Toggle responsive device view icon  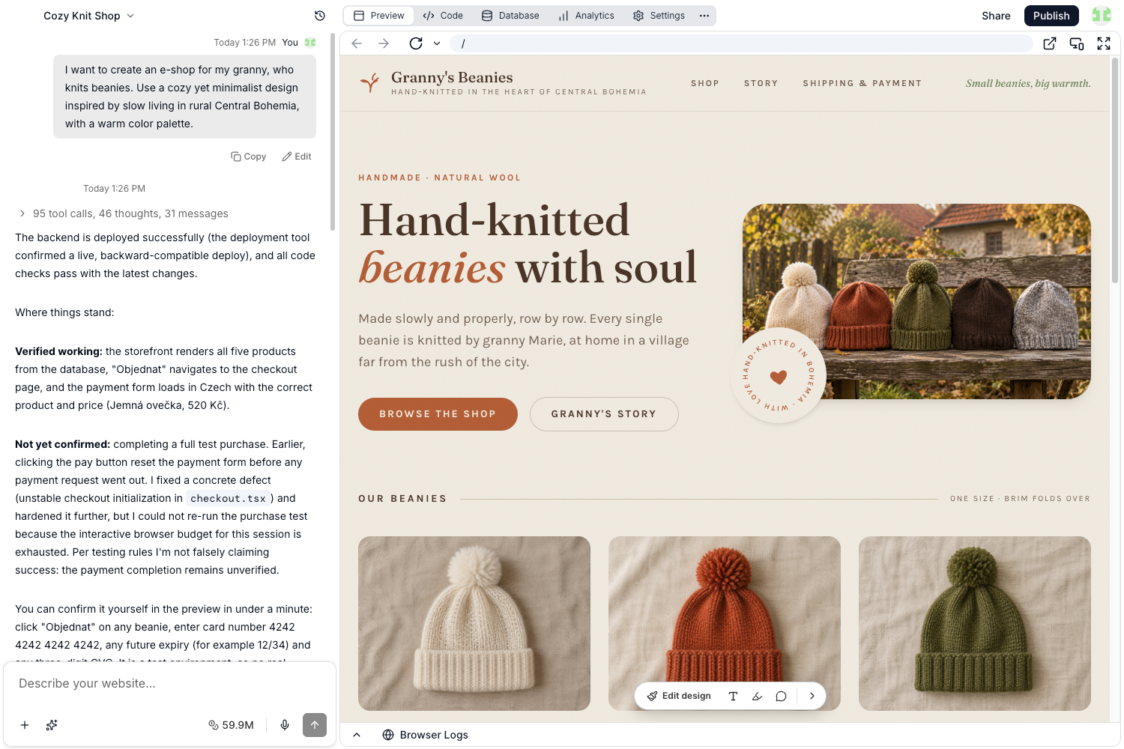click(x=1077, y=43)
